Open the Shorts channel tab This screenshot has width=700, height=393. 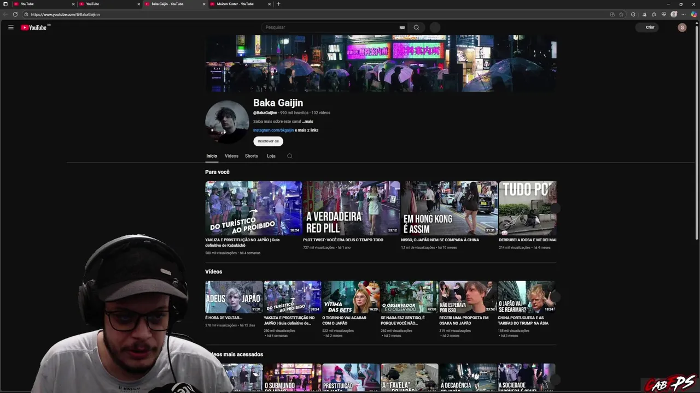coord(252,156)
